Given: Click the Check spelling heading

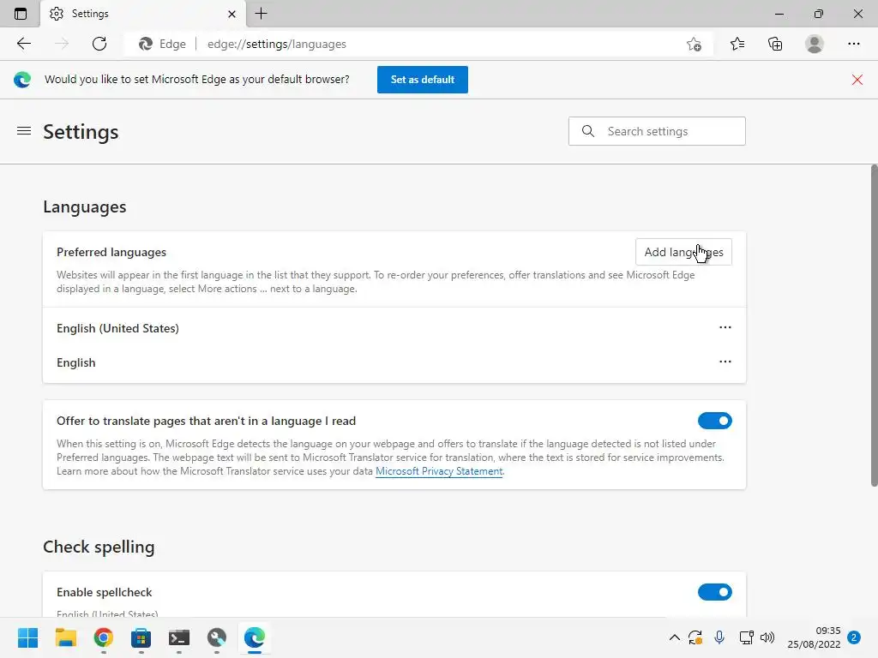Looking at the screenshot, I should (x=99, y=547).
